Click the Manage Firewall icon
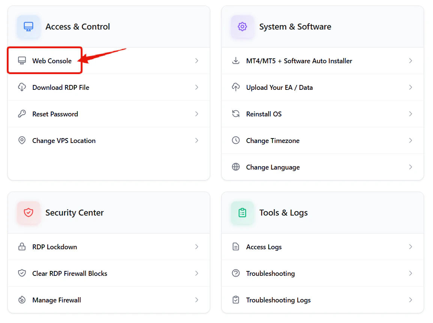 click(22, 300)
